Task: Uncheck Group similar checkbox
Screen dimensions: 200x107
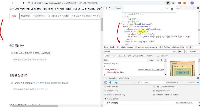Action: 106,99
